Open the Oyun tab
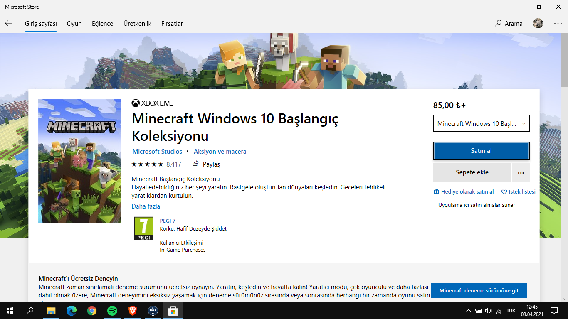 [74, 24]
